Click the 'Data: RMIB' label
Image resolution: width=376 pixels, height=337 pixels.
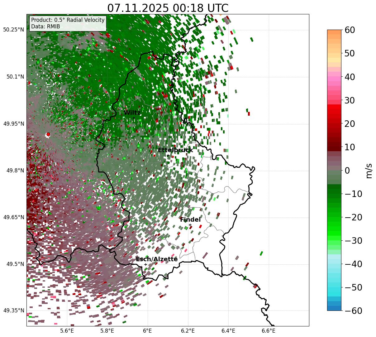point(45,27)
